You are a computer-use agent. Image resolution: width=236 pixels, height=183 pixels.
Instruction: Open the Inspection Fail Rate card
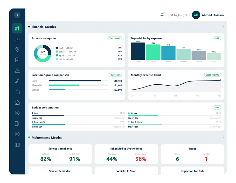(x=192, y=171)
